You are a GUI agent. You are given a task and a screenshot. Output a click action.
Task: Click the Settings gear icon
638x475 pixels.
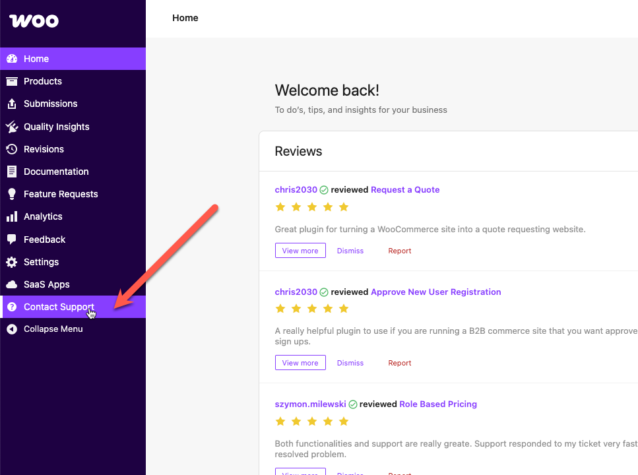point(12,262)
